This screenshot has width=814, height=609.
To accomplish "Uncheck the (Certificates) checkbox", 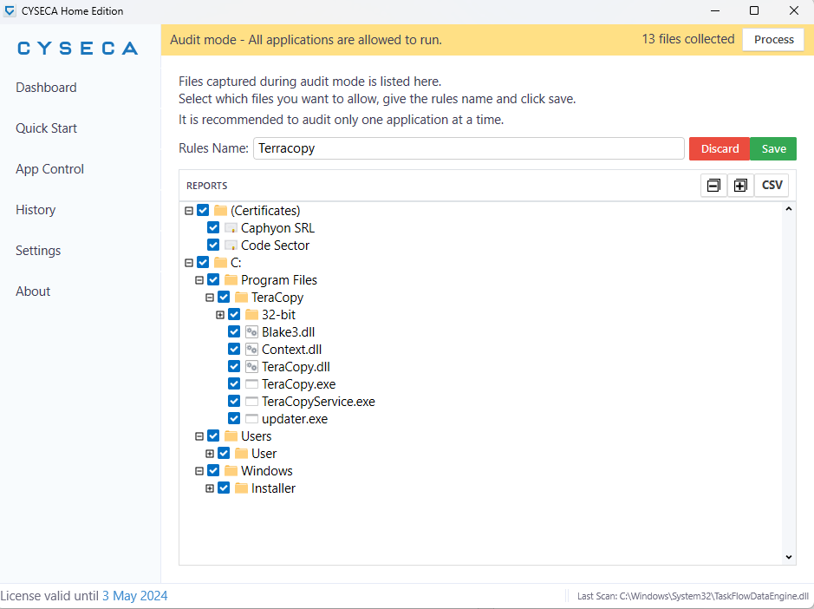I will pyautogui.click(x=203, y=211).
